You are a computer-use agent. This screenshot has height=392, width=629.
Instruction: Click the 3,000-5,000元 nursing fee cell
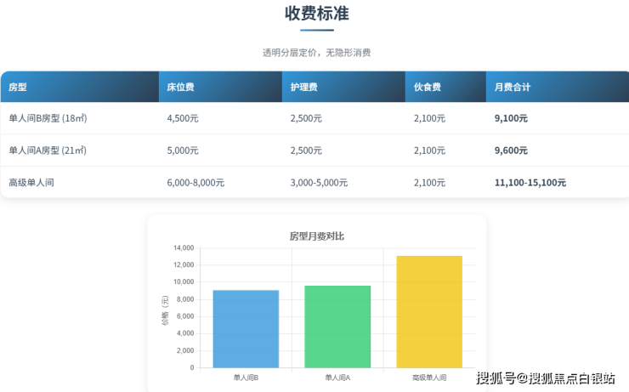coord(319,183)
